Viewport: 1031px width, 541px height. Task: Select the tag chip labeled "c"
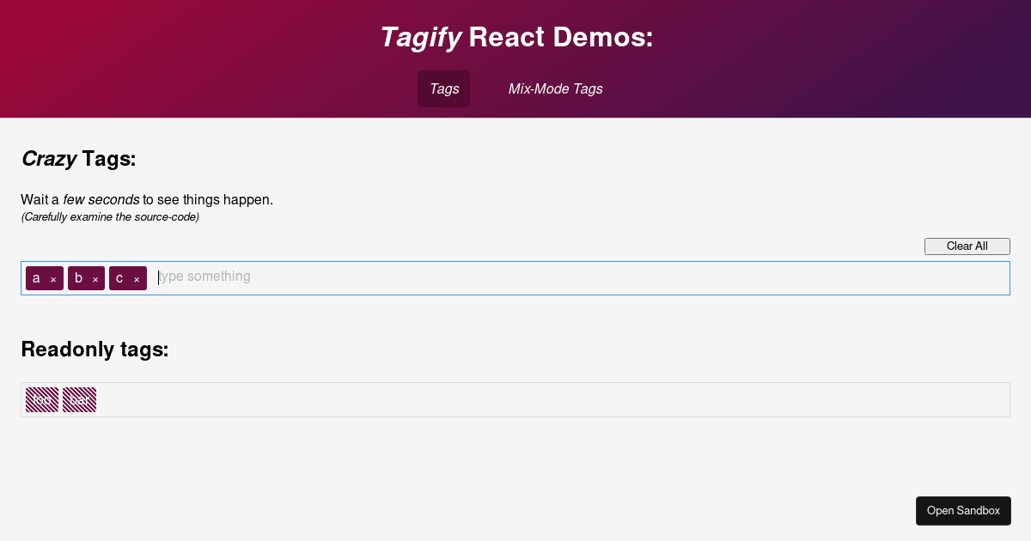pyautogui.click(x=119, y=278)
